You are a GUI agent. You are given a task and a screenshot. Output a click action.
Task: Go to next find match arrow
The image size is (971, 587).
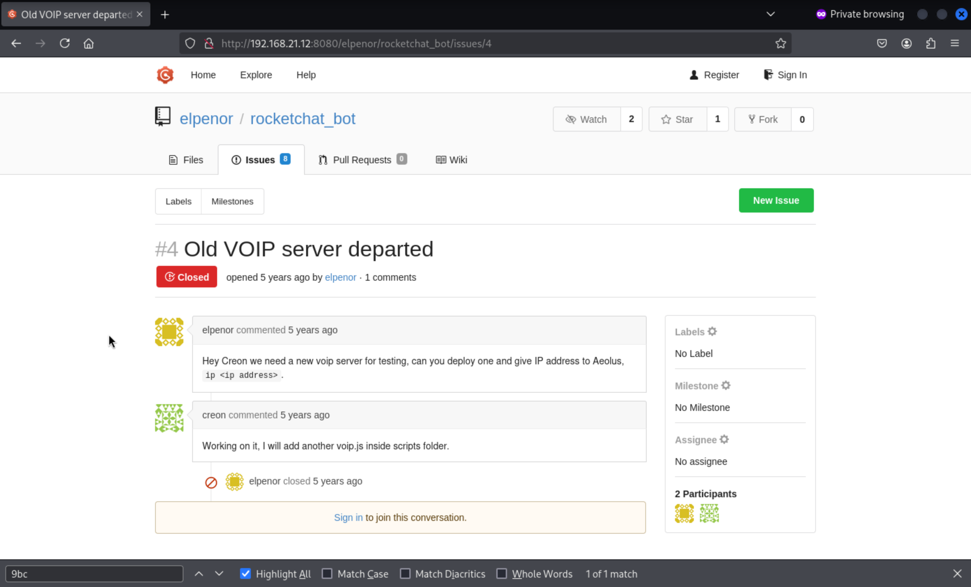pyautogui.click(x=219, y=574)
